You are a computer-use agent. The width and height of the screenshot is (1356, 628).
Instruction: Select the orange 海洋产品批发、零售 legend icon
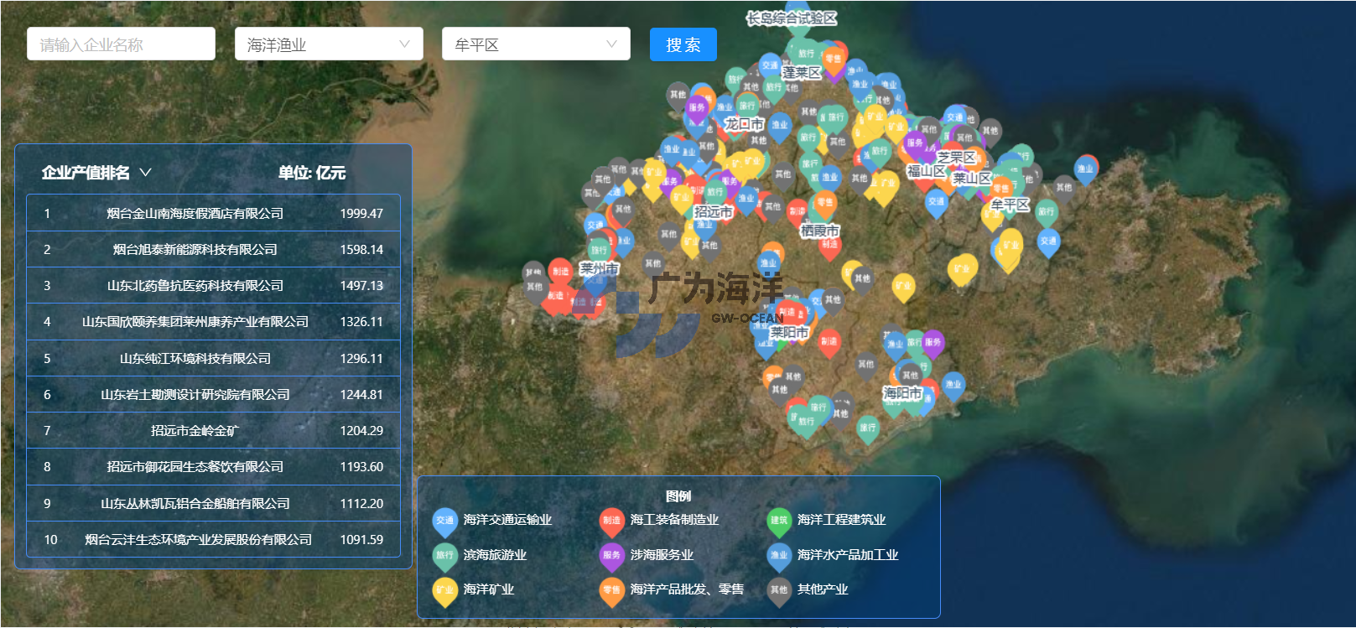click(x=611, y=589)
